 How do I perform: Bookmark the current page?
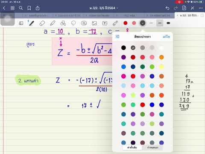coord(29,8)
